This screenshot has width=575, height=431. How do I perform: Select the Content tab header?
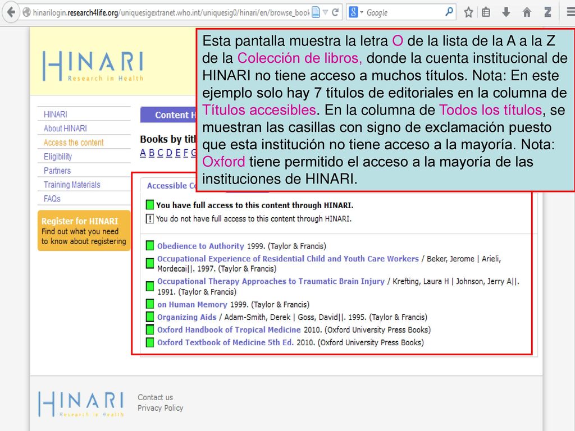[168, 114]
